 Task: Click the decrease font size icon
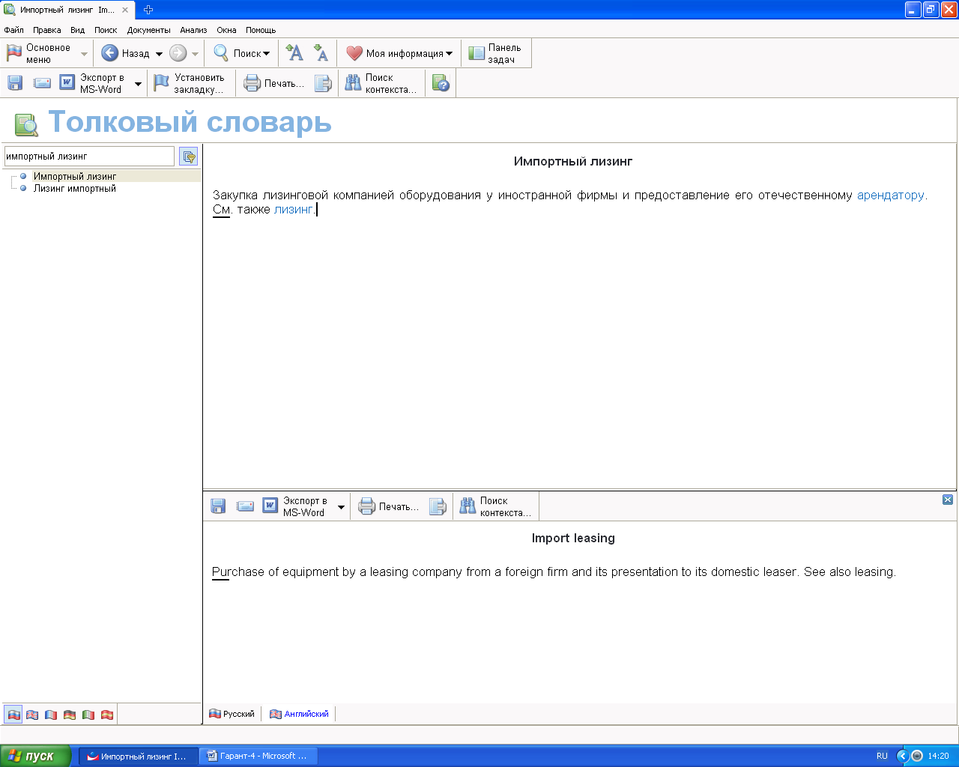click(x=321, y=53)
